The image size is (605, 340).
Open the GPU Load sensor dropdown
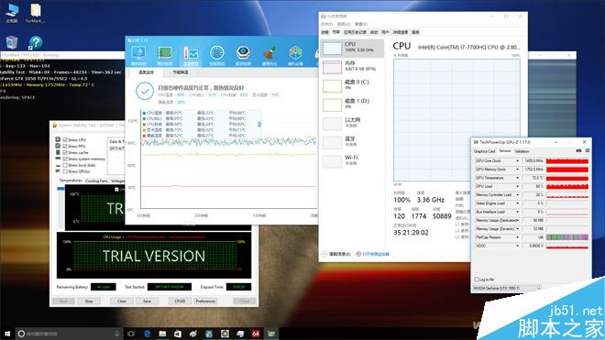click(x=517, y=186)
